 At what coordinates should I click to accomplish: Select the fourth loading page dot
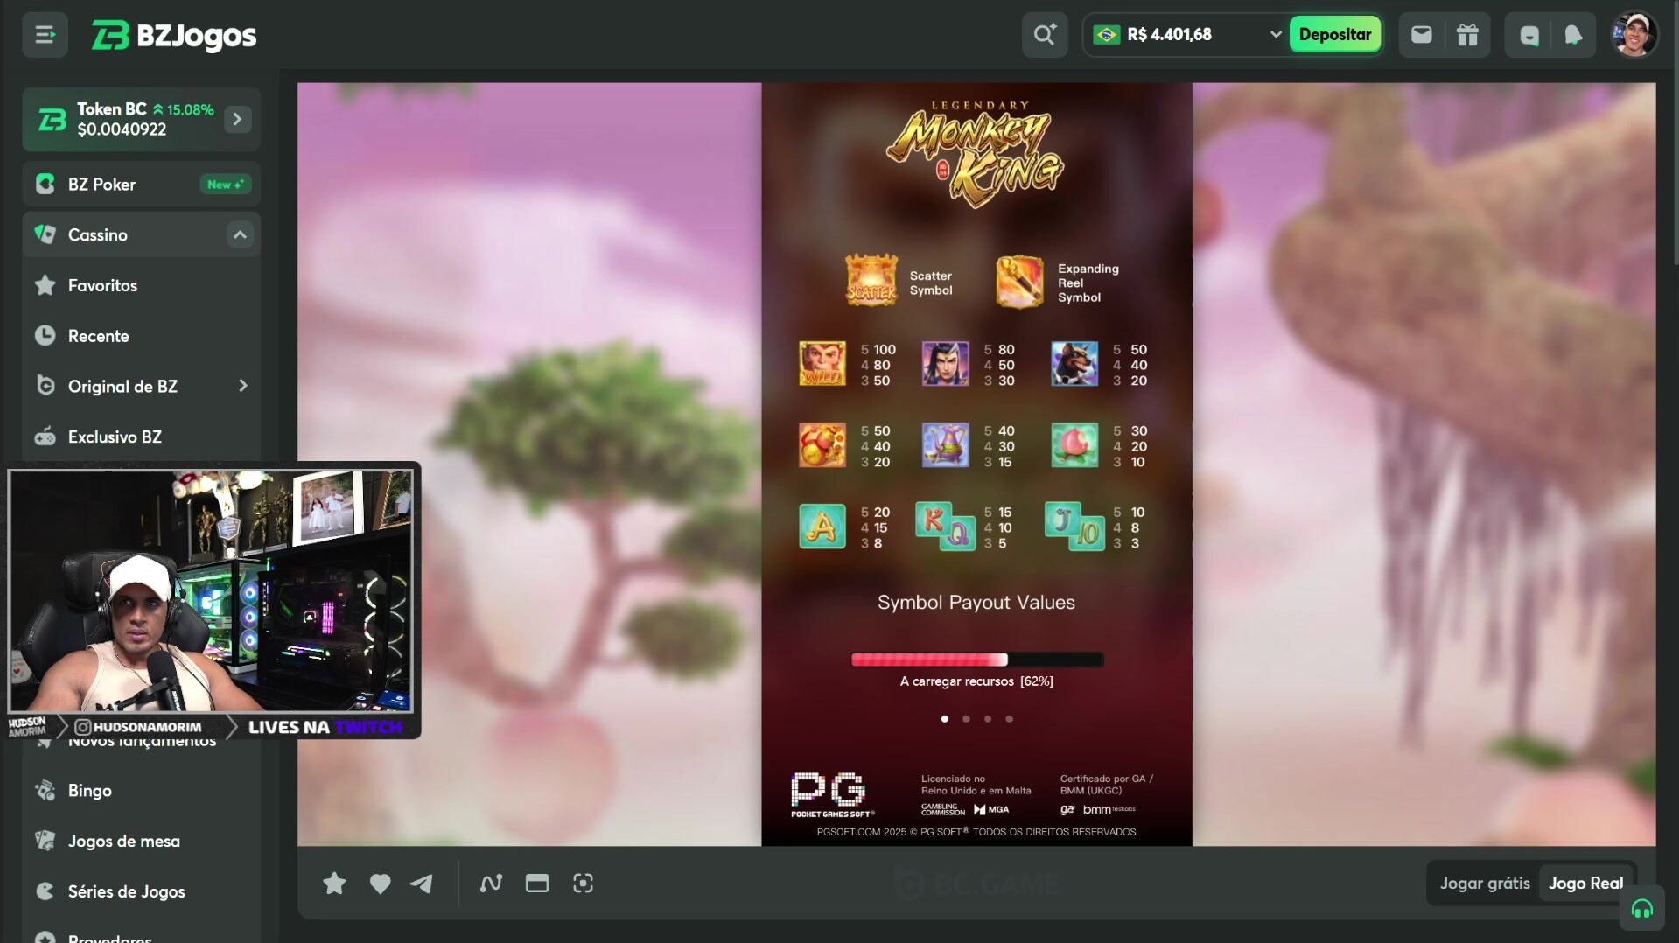coord(1009,719)
